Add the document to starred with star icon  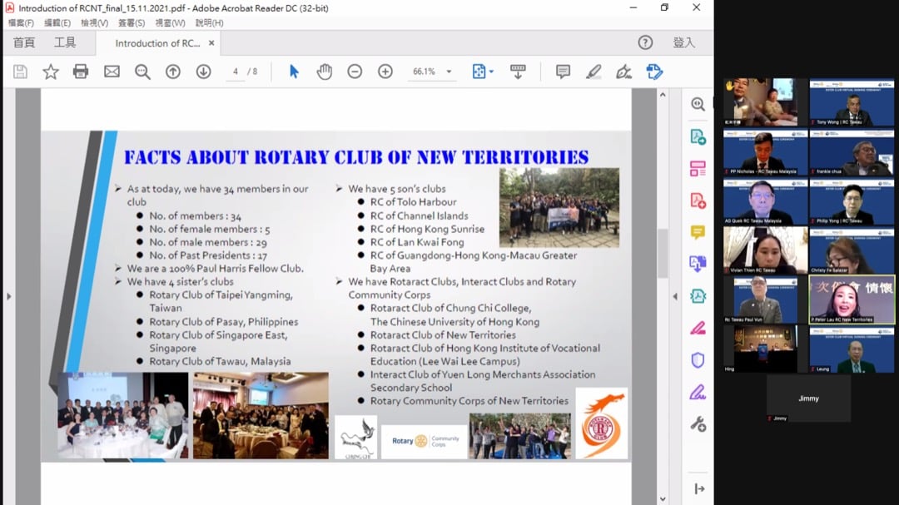coord(51,72)
